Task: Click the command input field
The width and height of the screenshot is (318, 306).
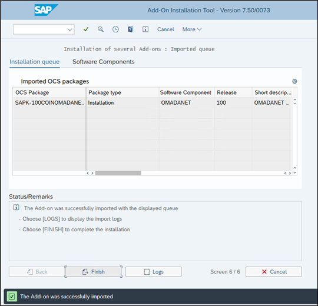Action: coord(40,29)
